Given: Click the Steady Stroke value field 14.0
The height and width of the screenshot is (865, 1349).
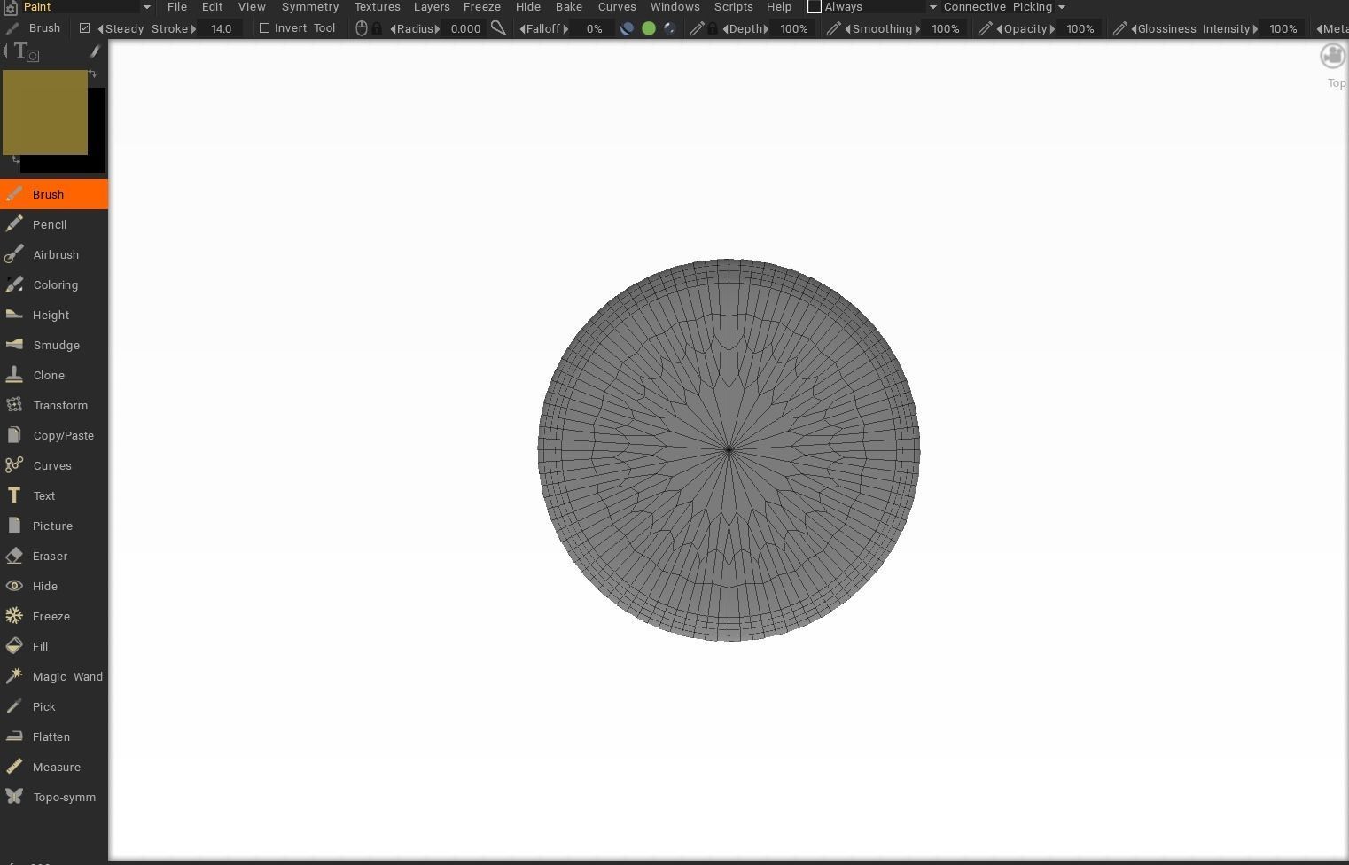Looking at the screenshot, I should (222, 28).
